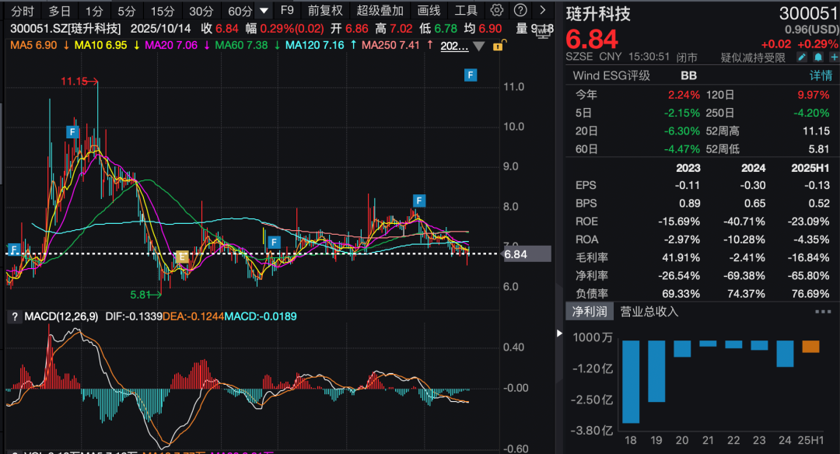Image resolution: width=840 pixels, height=454 pixels.
Task: Click the yellow E event marker on chart
Action: coord(183,257)
